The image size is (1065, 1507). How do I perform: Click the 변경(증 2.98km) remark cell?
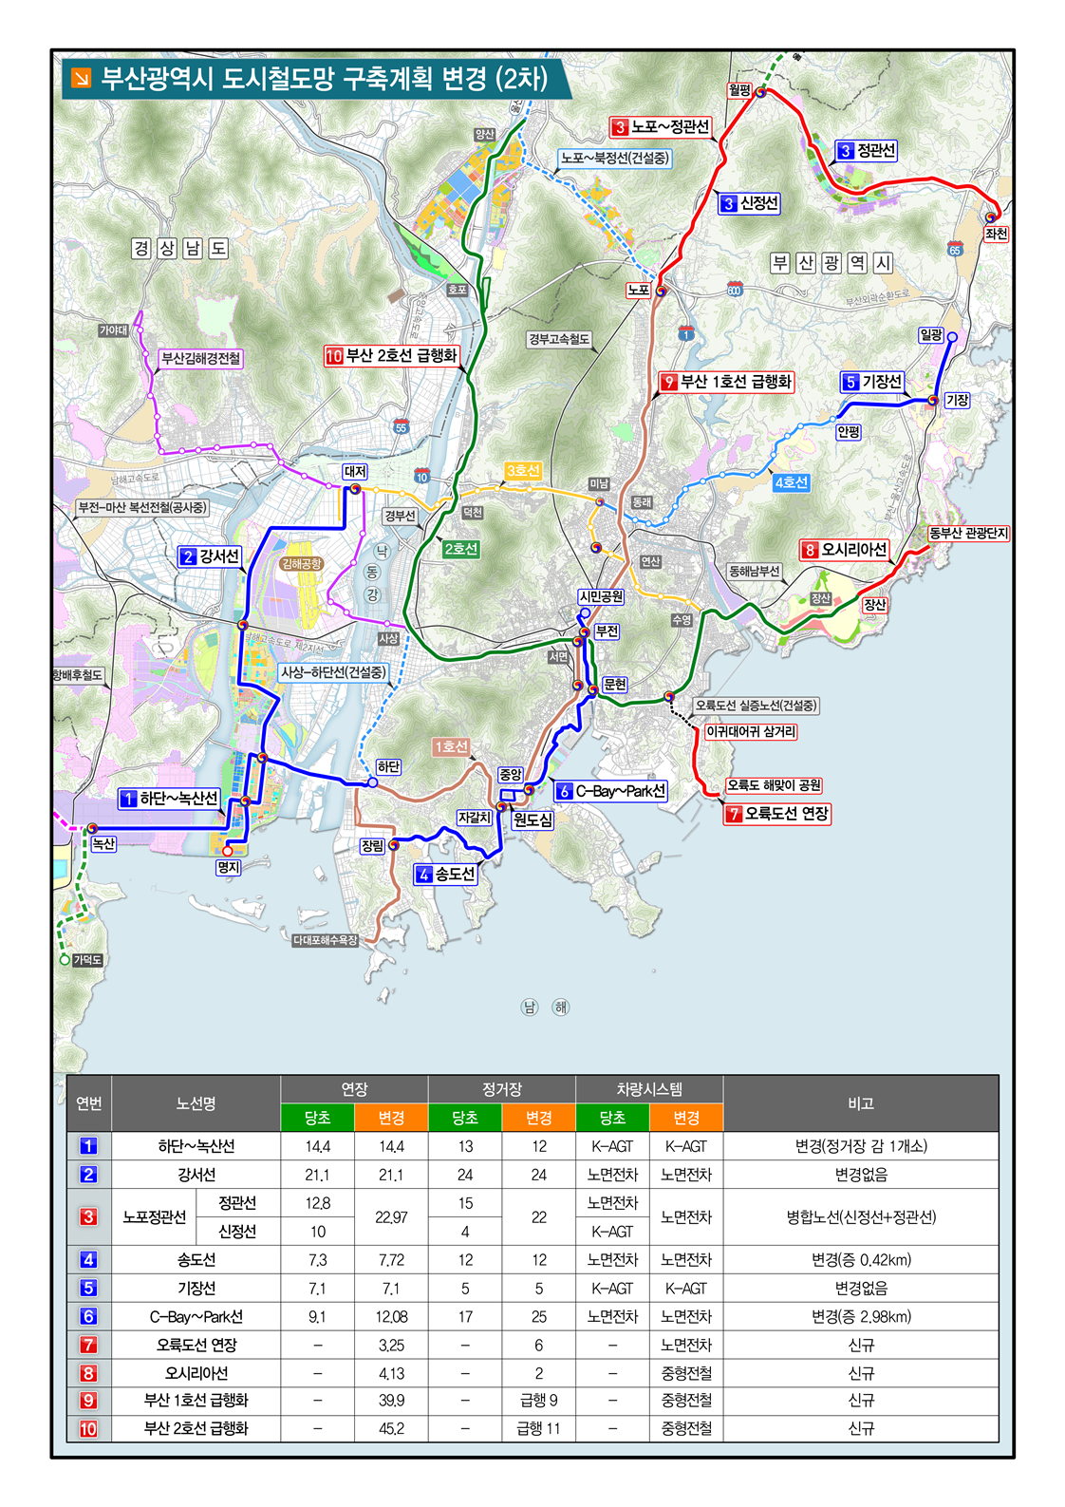(x=860, y=1316)
